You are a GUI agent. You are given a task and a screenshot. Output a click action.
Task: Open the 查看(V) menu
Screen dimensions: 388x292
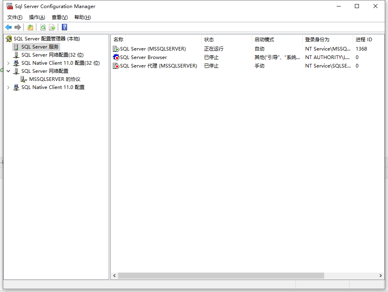click(x=60, y=17)
